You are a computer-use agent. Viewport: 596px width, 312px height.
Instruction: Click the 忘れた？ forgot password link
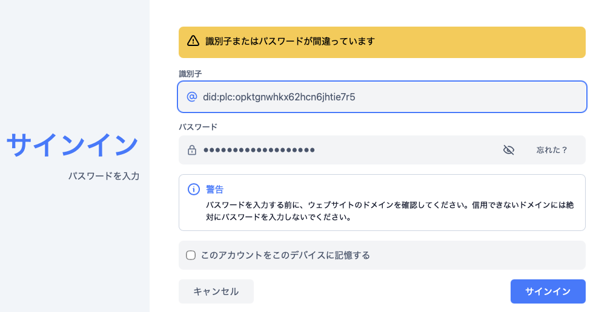[x=552, y=150]
